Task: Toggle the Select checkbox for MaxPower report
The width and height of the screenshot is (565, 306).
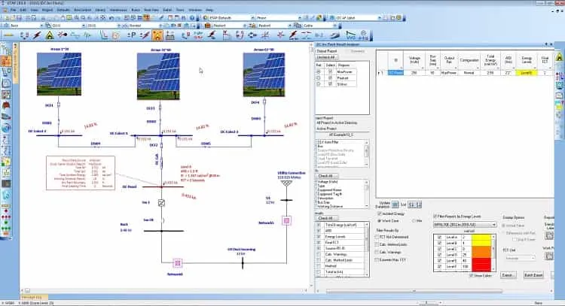Action: tap(330, 71)
